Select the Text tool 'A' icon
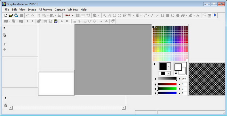 (198, 16)
